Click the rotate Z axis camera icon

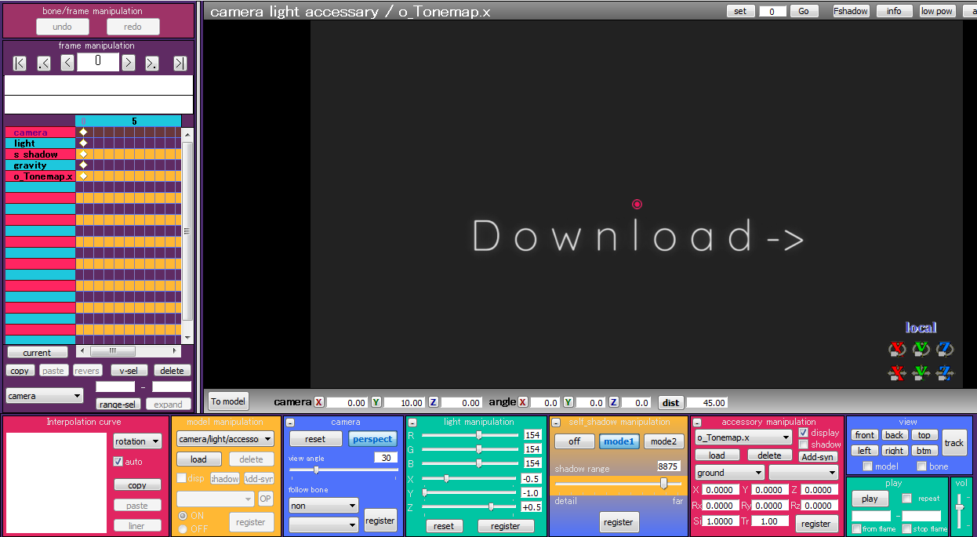[945, 349]
